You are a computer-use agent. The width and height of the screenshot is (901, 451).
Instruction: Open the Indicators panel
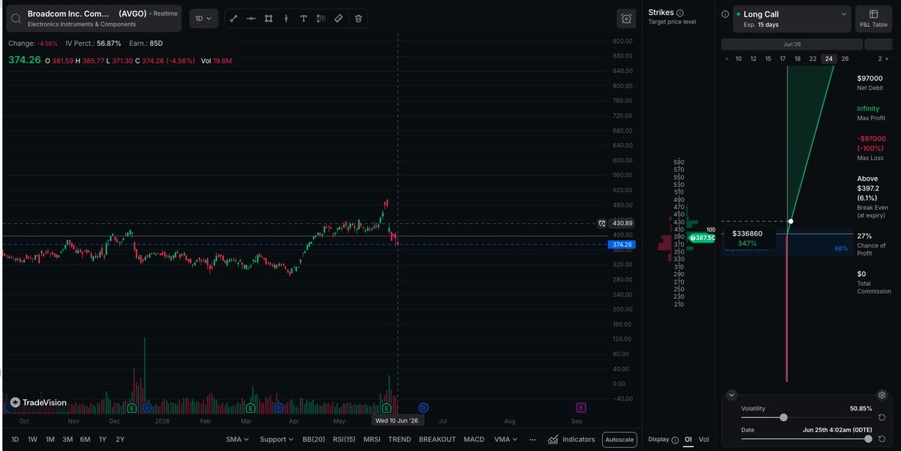571,440
